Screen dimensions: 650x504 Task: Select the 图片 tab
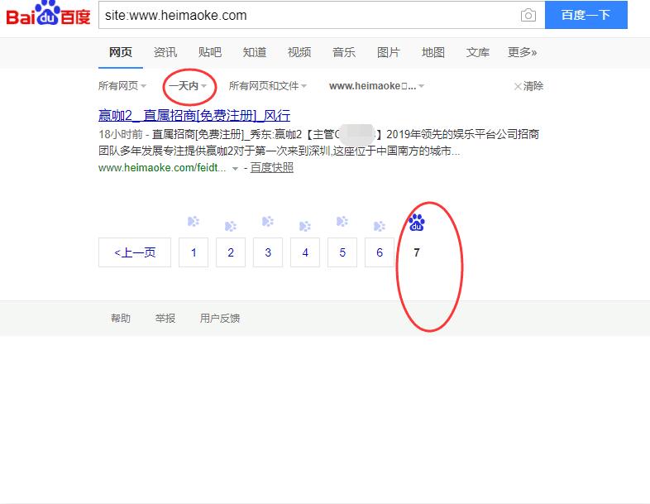pos(389,52)
